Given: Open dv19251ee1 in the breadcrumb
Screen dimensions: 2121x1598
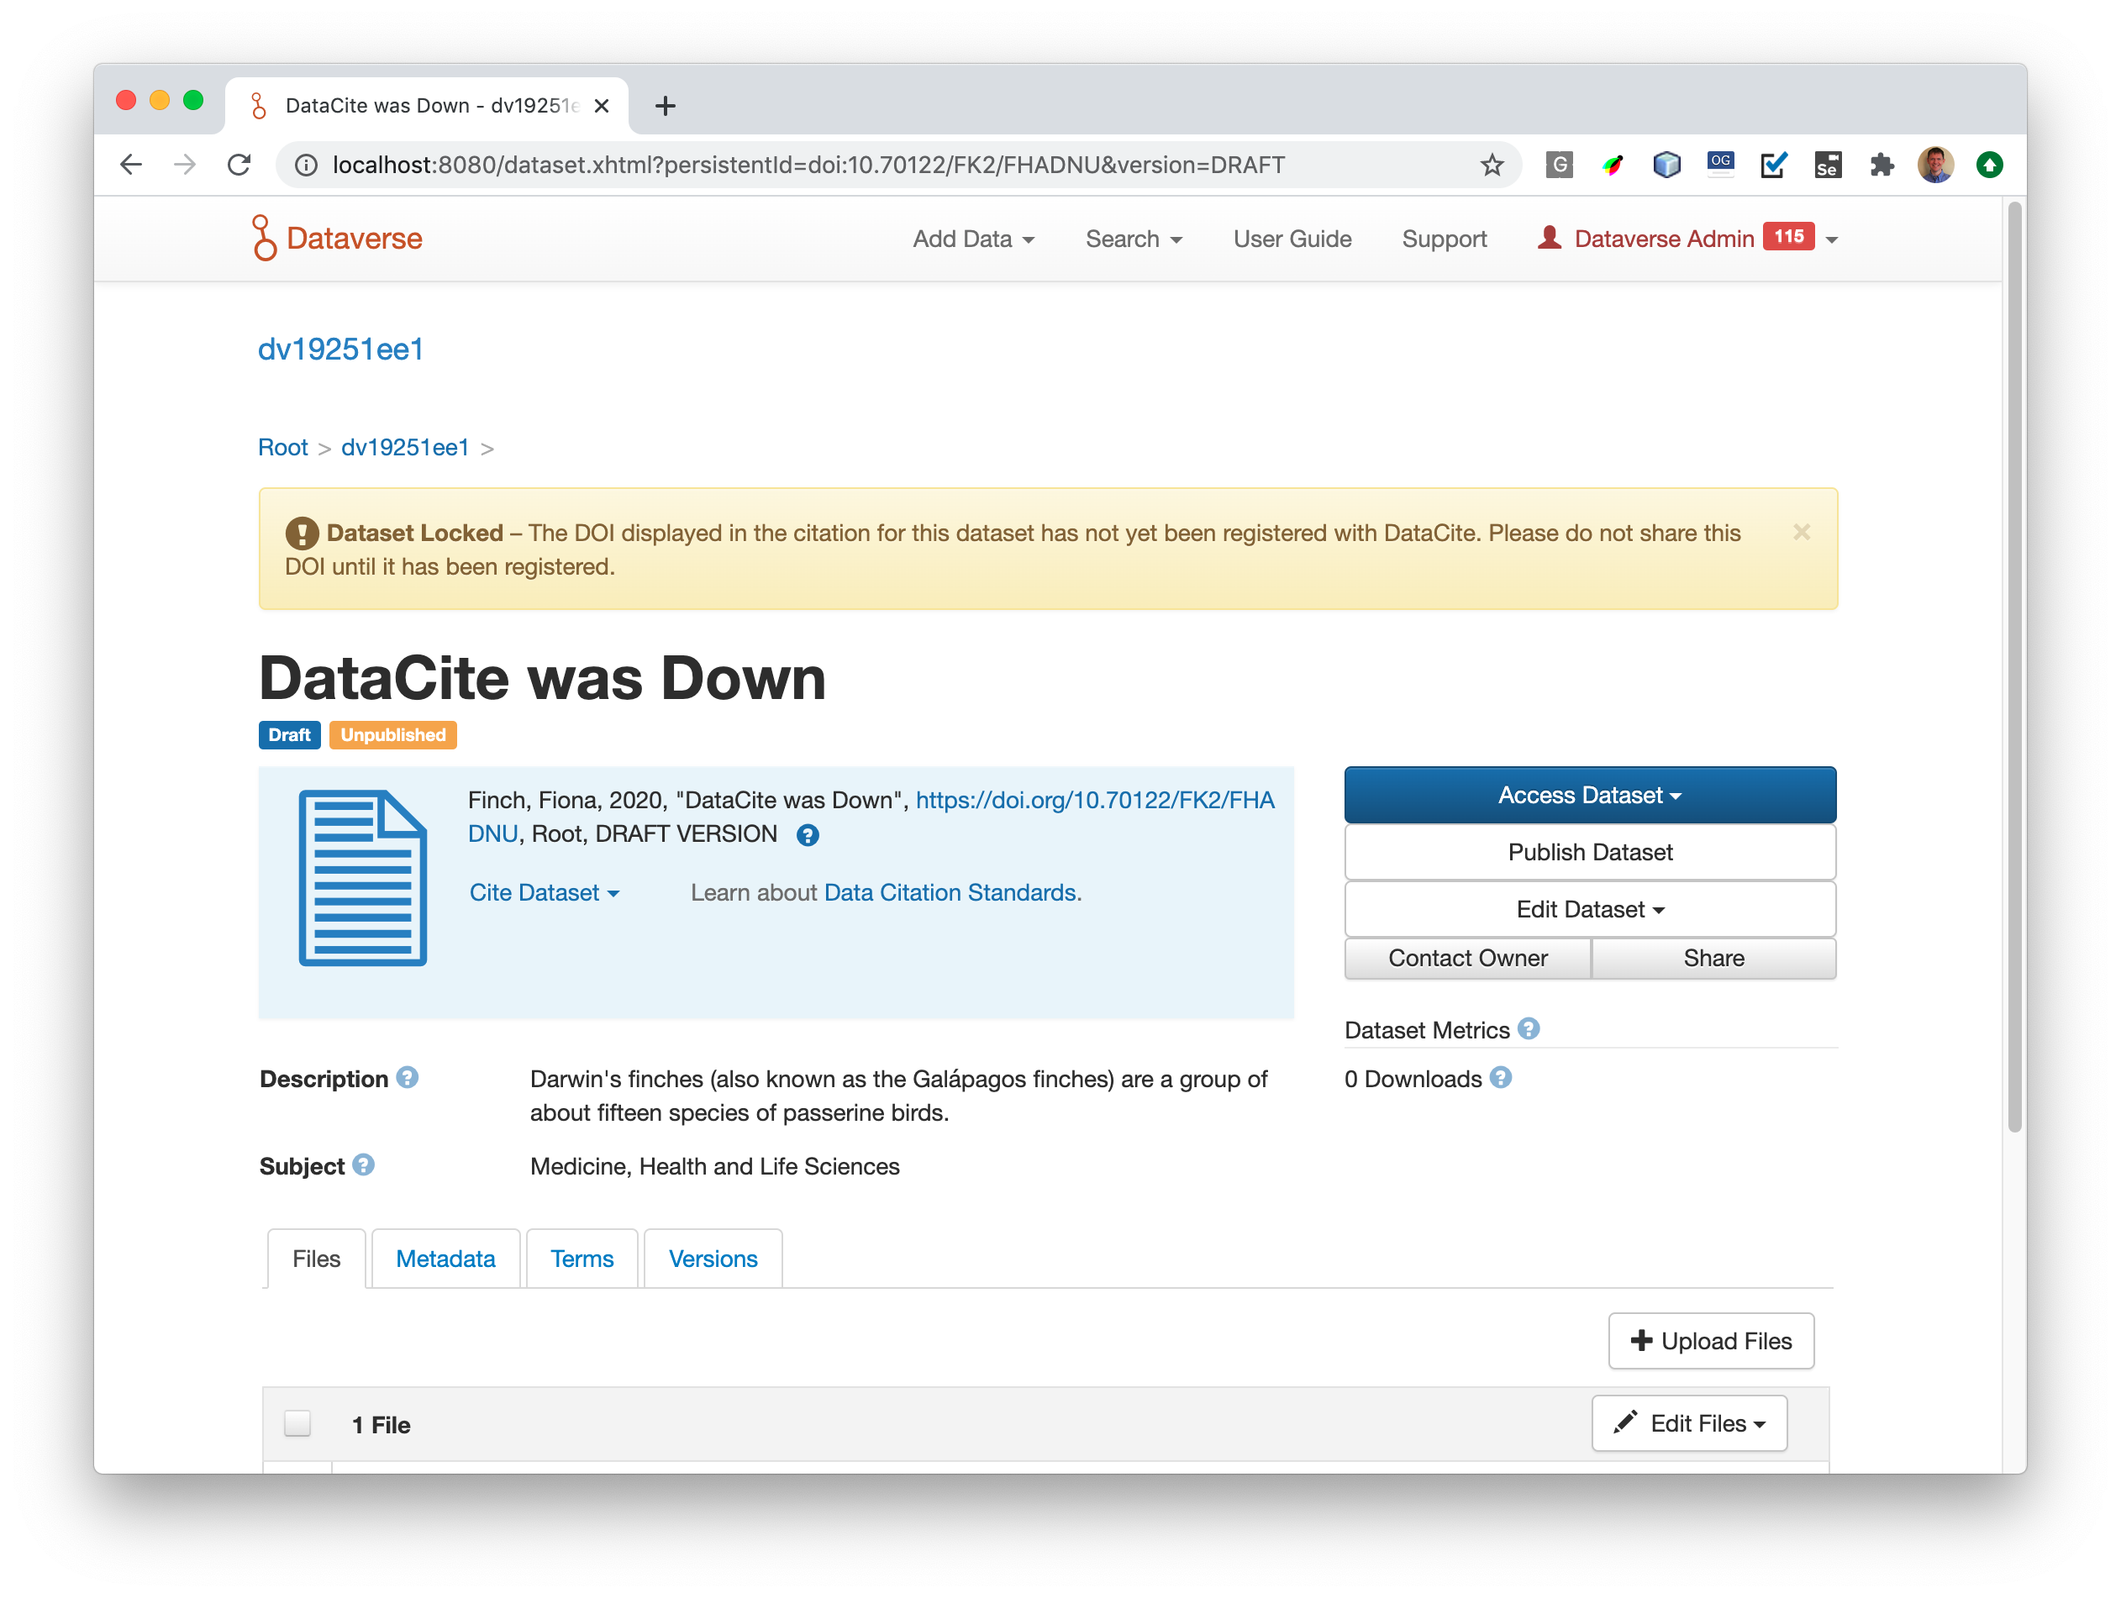Looking at the screenshot, I should pos(406,448).
